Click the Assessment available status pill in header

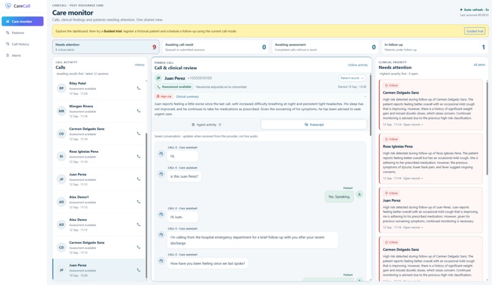[x=174, y=86]
